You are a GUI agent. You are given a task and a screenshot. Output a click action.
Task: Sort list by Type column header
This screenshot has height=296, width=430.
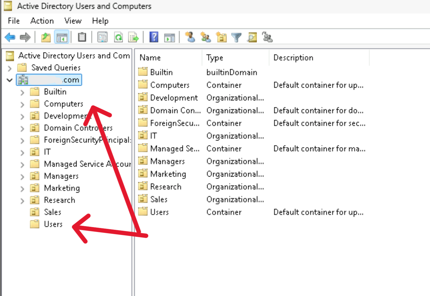[215, 58]
